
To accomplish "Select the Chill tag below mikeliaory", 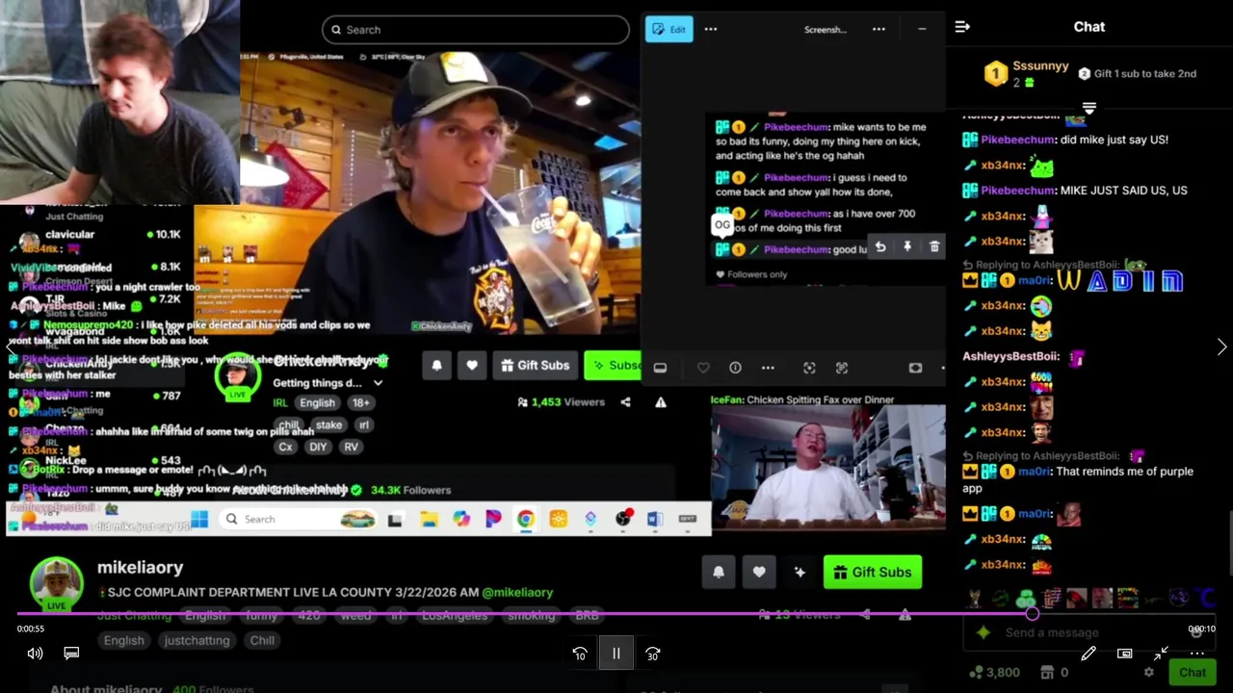I will (x=262, y=640).
